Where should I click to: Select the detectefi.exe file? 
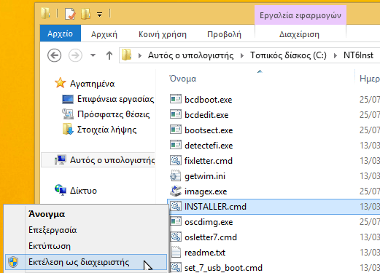[x=209, y=146]
